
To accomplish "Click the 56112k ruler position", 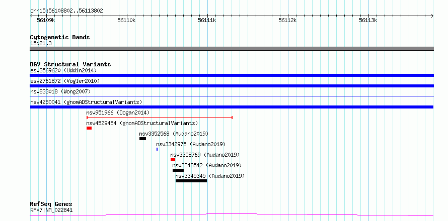I will pyautogui.click(x=288, y=21).
